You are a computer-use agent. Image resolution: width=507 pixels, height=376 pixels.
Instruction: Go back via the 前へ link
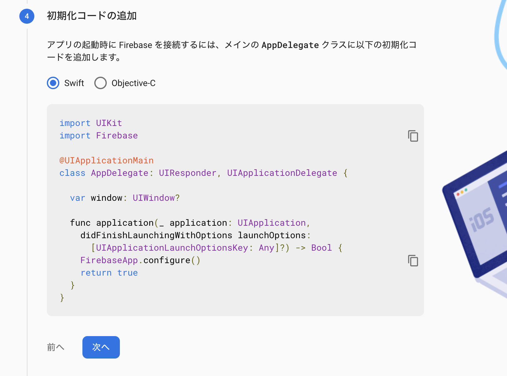(x=55, y=347)
